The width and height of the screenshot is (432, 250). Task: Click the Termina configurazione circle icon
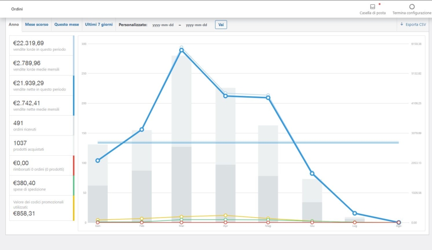coord(412,7)
